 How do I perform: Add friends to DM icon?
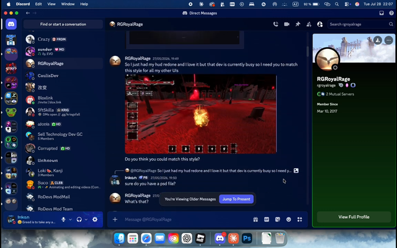tap(309, 24)
